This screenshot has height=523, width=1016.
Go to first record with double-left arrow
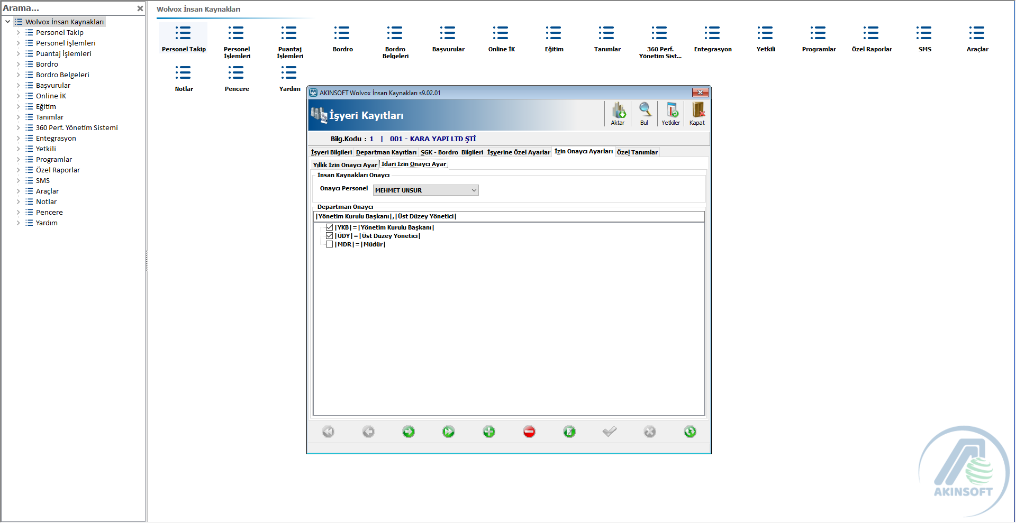pyautogui.click(x=328, y=432)
